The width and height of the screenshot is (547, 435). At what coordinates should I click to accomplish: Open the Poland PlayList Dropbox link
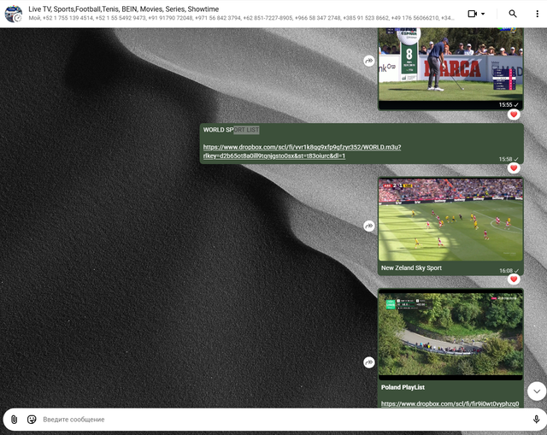450,403
